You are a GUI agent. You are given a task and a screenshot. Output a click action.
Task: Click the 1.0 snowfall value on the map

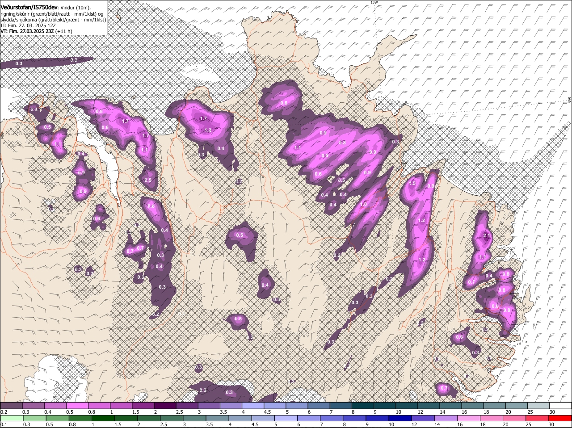(363, 204)
